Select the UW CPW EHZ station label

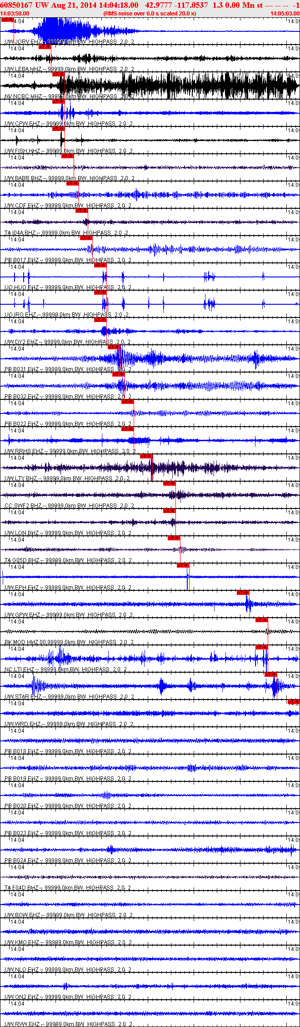(x=23, y=124)
